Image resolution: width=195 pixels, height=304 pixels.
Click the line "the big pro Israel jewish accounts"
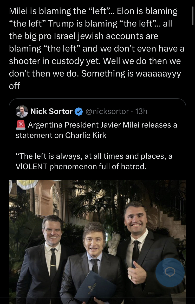pos(83,36)
